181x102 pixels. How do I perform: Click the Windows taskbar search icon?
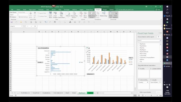point(167,10)
